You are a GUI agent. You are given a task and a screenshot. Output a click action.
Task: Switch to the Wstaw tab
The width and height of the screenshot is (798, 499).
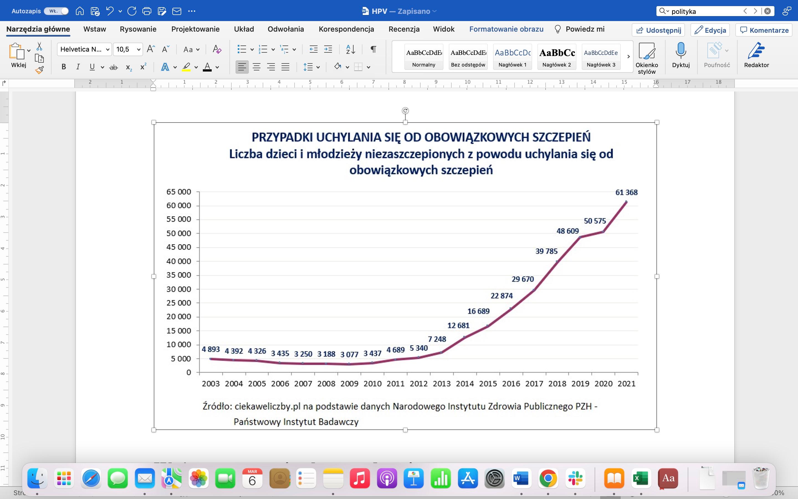pos(95,29)
